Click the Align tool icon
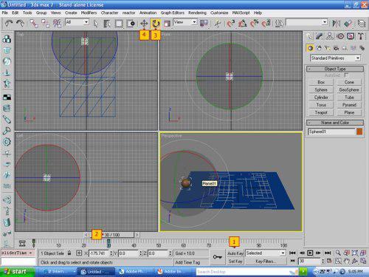Screen dimensions: 369x277 pos(348,24)
